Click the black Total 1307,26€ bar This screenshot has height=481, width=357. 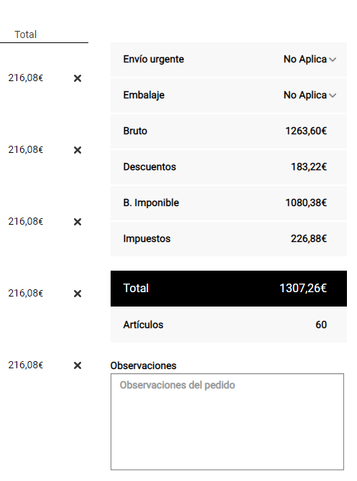click(x=228, y=289)
